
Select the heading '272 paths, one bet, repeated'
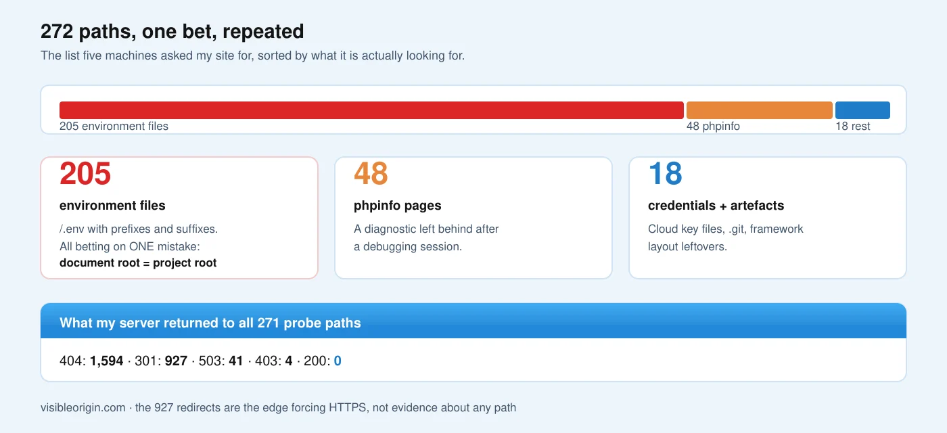(x=172, y=31)
